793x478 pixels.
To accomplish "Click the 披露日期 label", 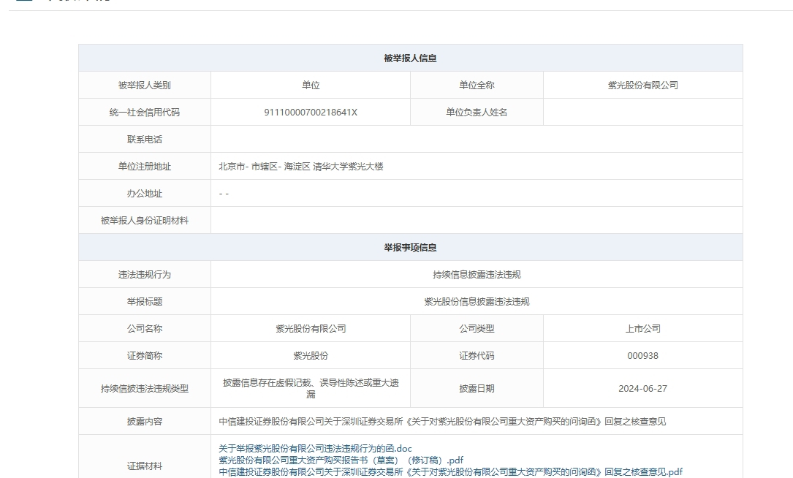I will point(477,389).
